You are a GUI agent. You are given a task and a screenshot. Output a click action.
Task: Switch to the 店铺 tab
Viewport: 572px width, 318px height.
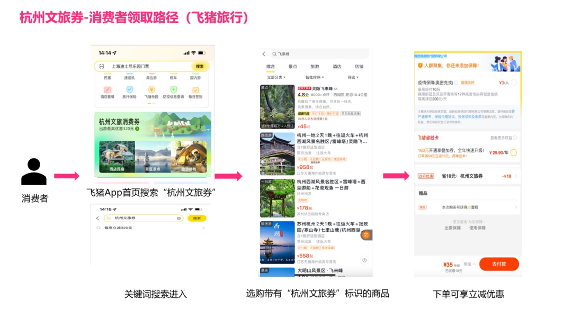pyautogui.click(x=359, y=67)
